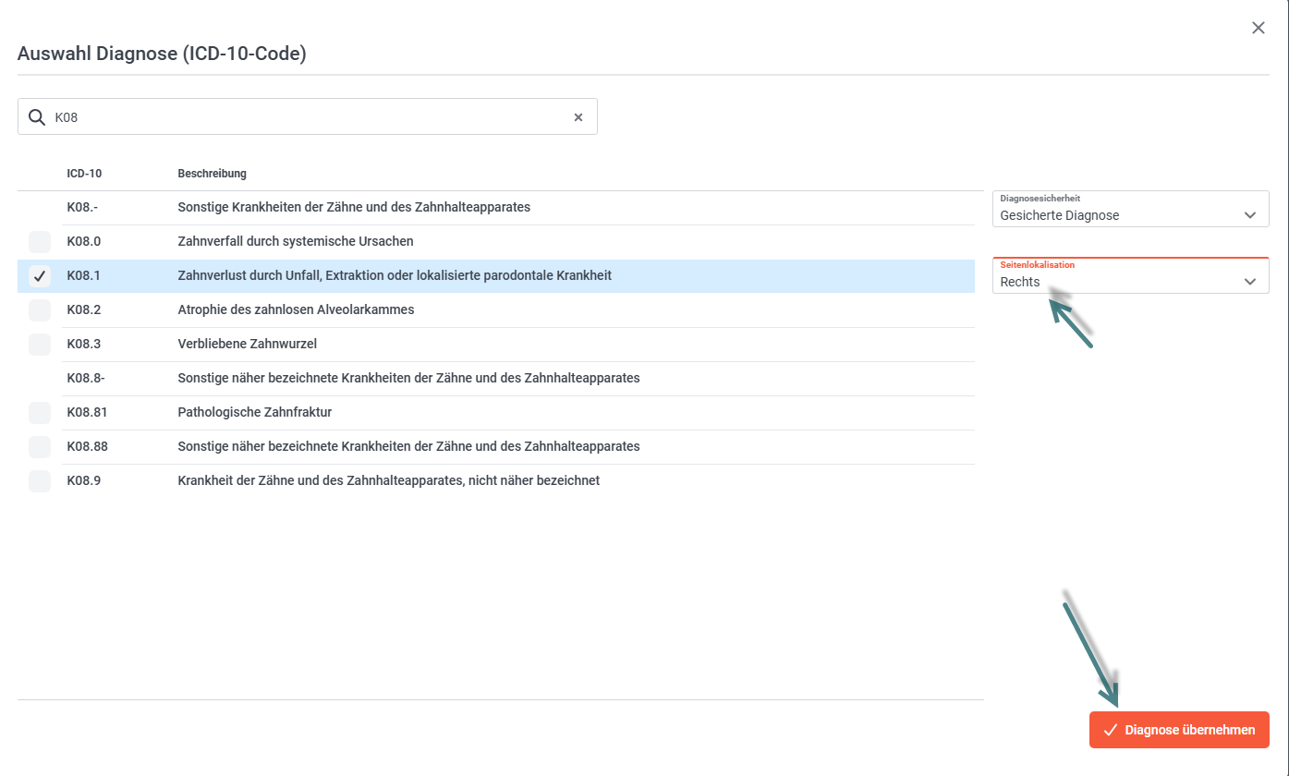1289x776 pixels.
Task: Check the K08.9 checkbox
Action: coord(40,481)
